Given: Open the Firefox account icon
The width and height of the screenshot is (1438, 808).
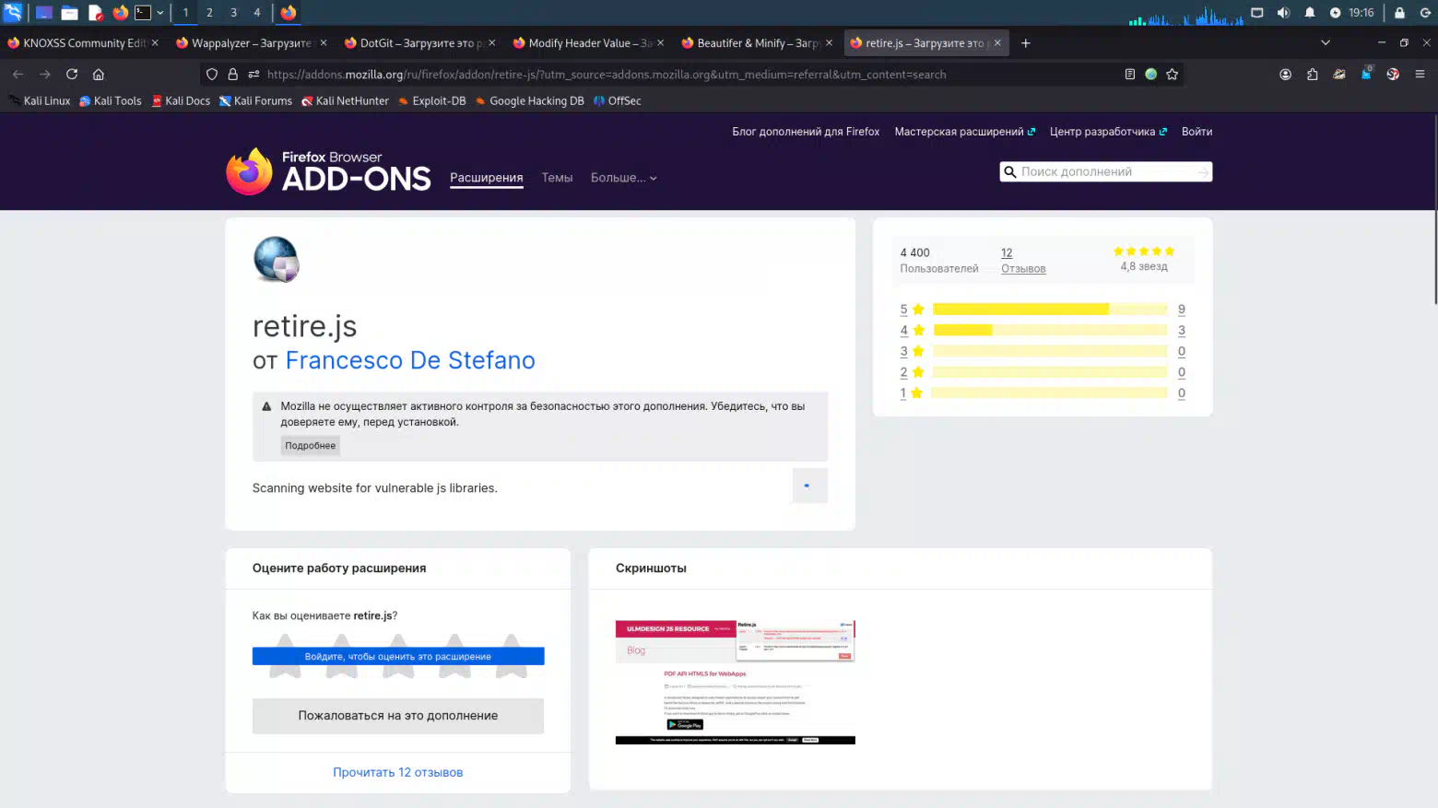Looking at the screenshot, I should click(1286, 75).
